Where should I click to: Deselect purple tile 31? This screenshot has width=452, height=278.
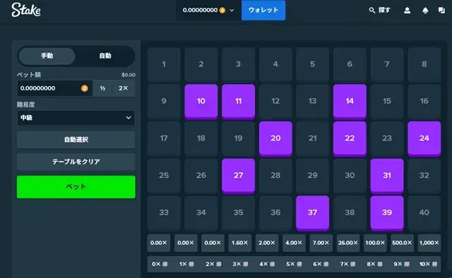click(387, 176)
